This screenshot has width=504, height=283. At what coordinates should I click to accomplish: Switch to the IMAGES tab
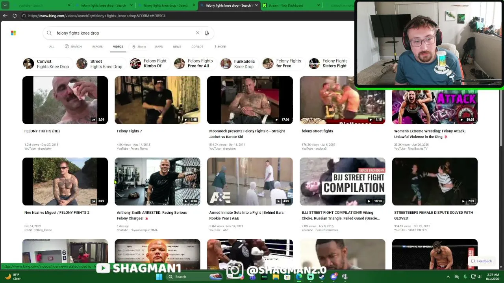click(97, 46)
